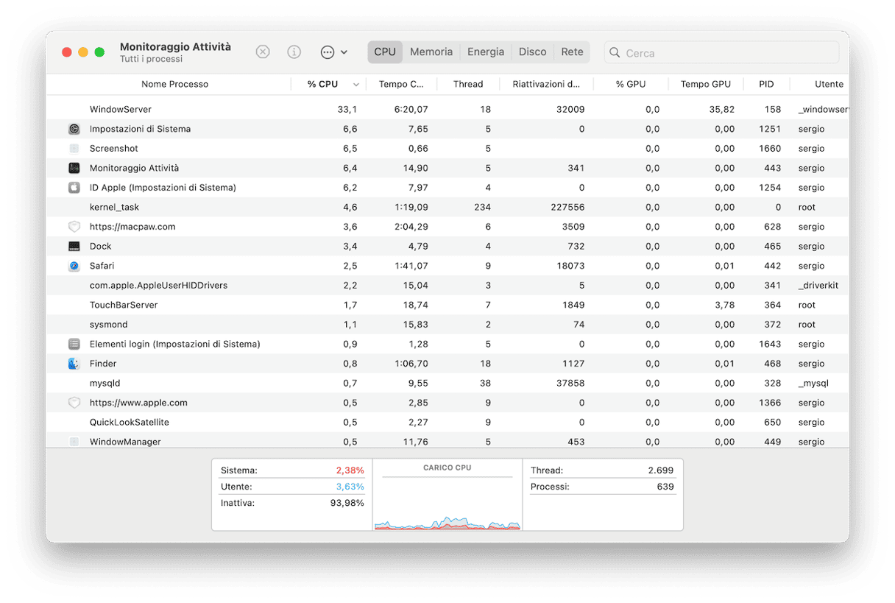
Task: Click the Dock process icon
Action: coord(74,247)
